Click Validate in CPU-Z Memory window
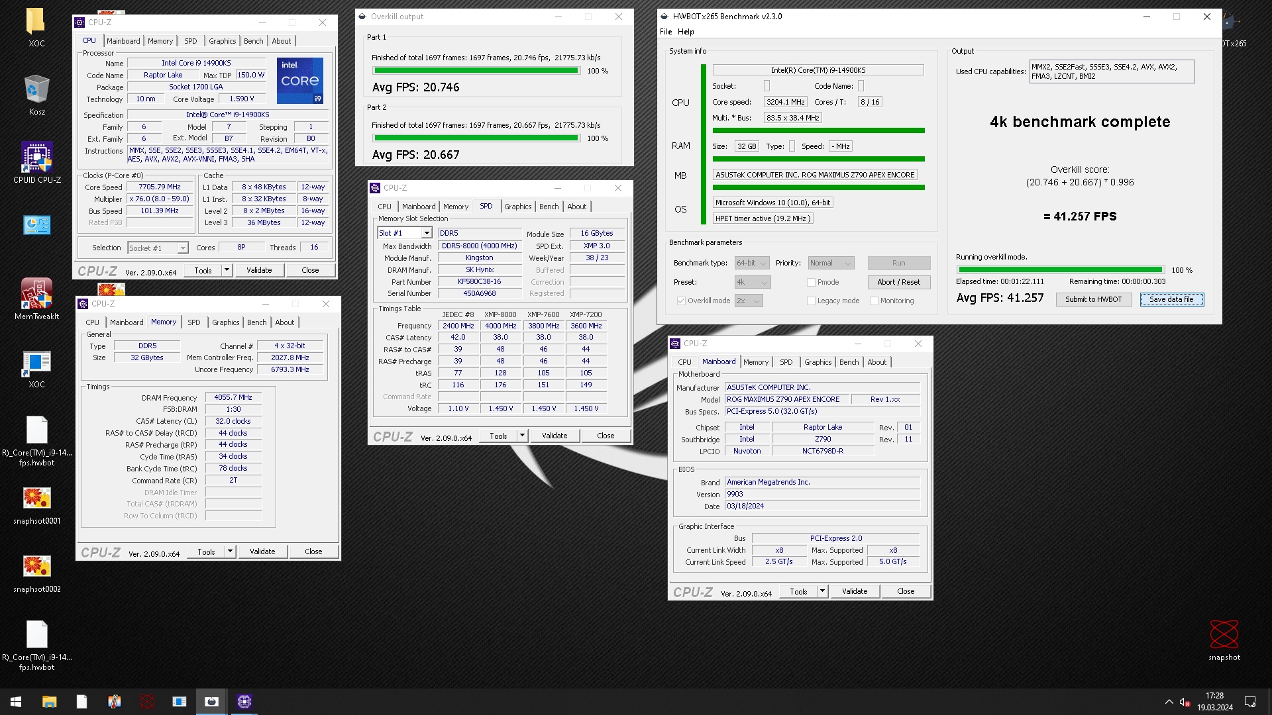Viewport: 1272px width, 715px height. pyautogui.click(x=262, y=551)
